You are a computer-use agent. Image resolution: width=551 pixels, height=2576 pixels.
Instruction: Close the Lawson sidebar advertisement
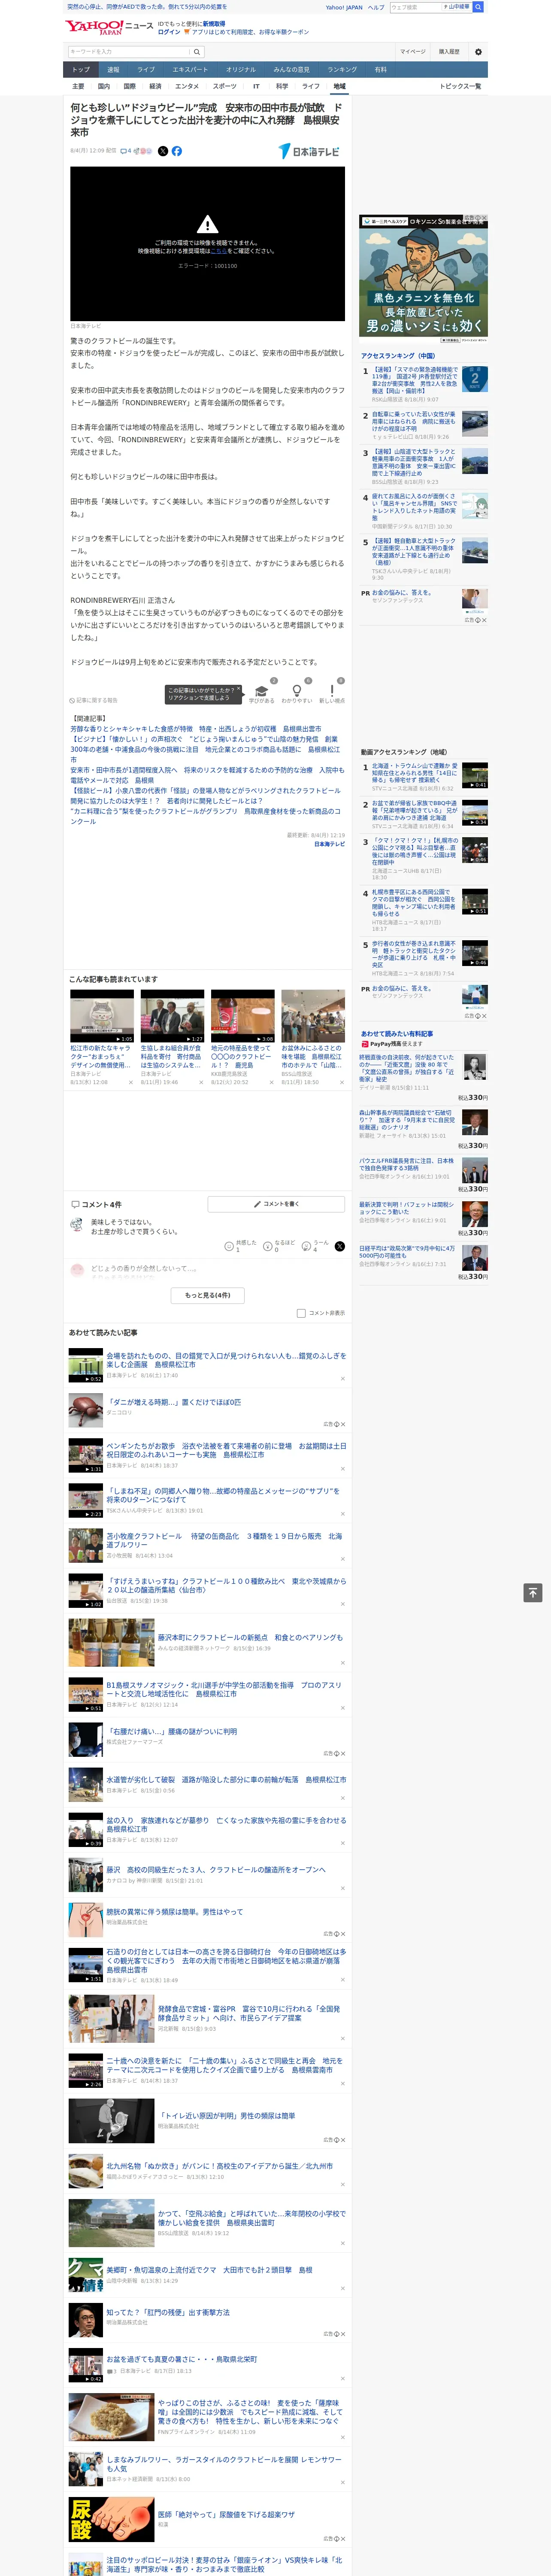click(483, 218)
